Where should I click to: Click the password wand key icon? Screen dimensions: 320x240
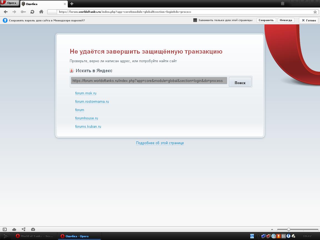[x=23, y=12]
